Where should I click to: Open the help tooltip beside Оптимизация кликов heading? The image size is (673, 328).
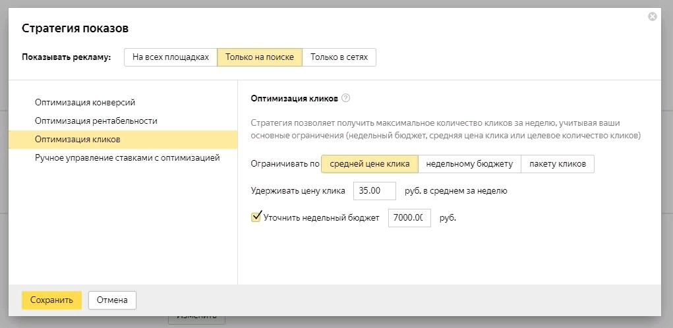click(346, 98)
